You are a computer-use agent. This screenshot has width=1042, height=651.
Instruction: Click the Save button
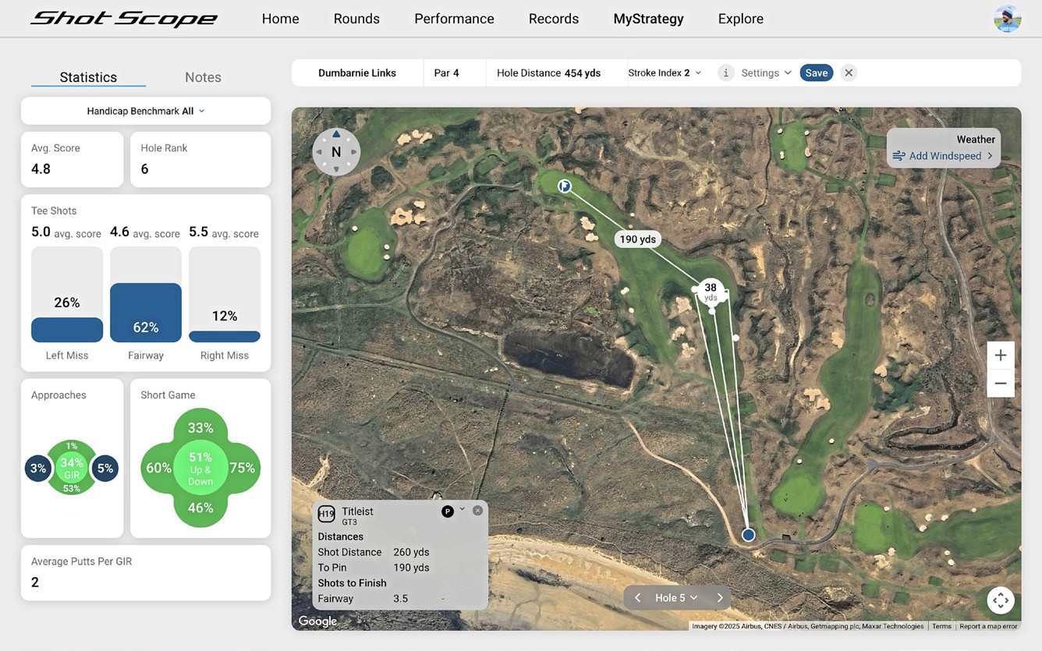816,73
